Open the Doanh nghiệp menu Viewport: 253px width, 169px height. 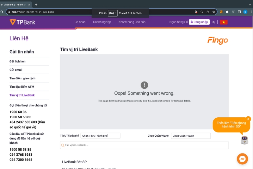click(x=102, y=22)
